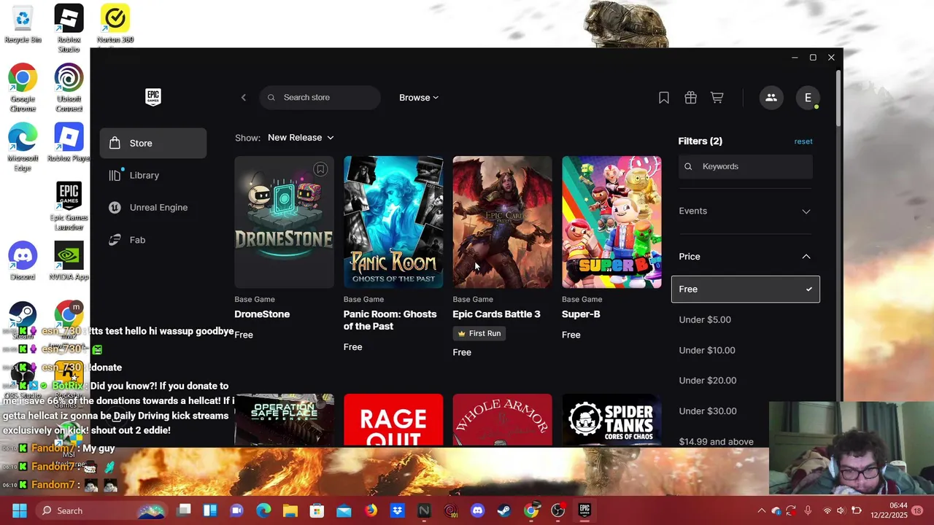Click the First Run badge

479,333
